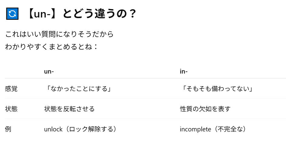286x154 pixels.
Task: Click the 状態 row label
Action: point(11,109)
